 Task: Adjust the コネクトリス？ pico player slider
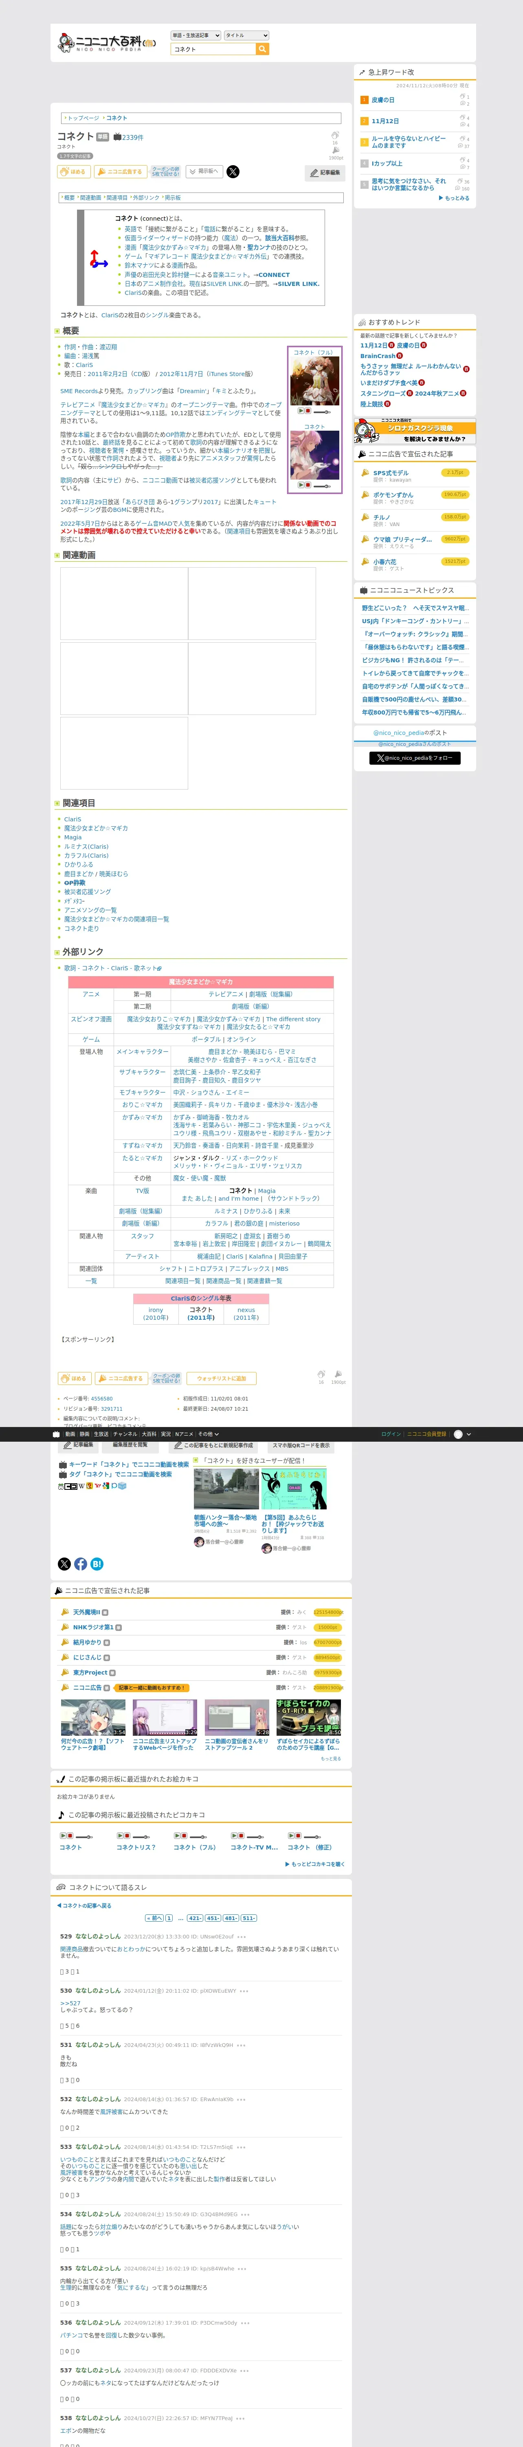coord(141,1837)
